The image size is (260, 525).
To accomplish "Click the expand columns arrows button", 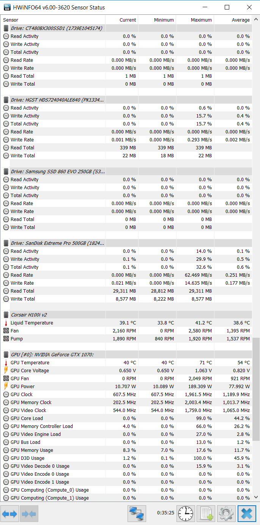I will [x=9, y=514].
